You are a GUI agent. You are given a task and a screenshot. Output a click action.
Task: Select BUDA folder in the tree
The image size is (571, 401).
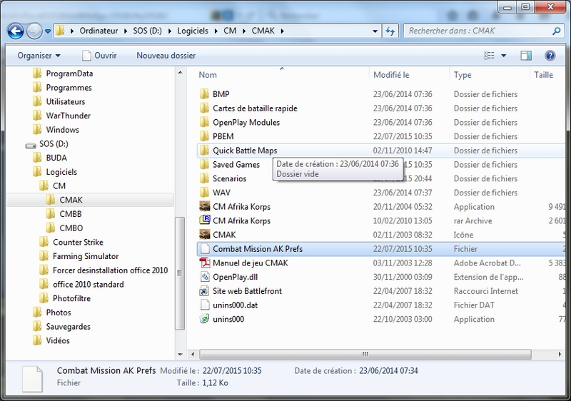[x=56, y=158]
